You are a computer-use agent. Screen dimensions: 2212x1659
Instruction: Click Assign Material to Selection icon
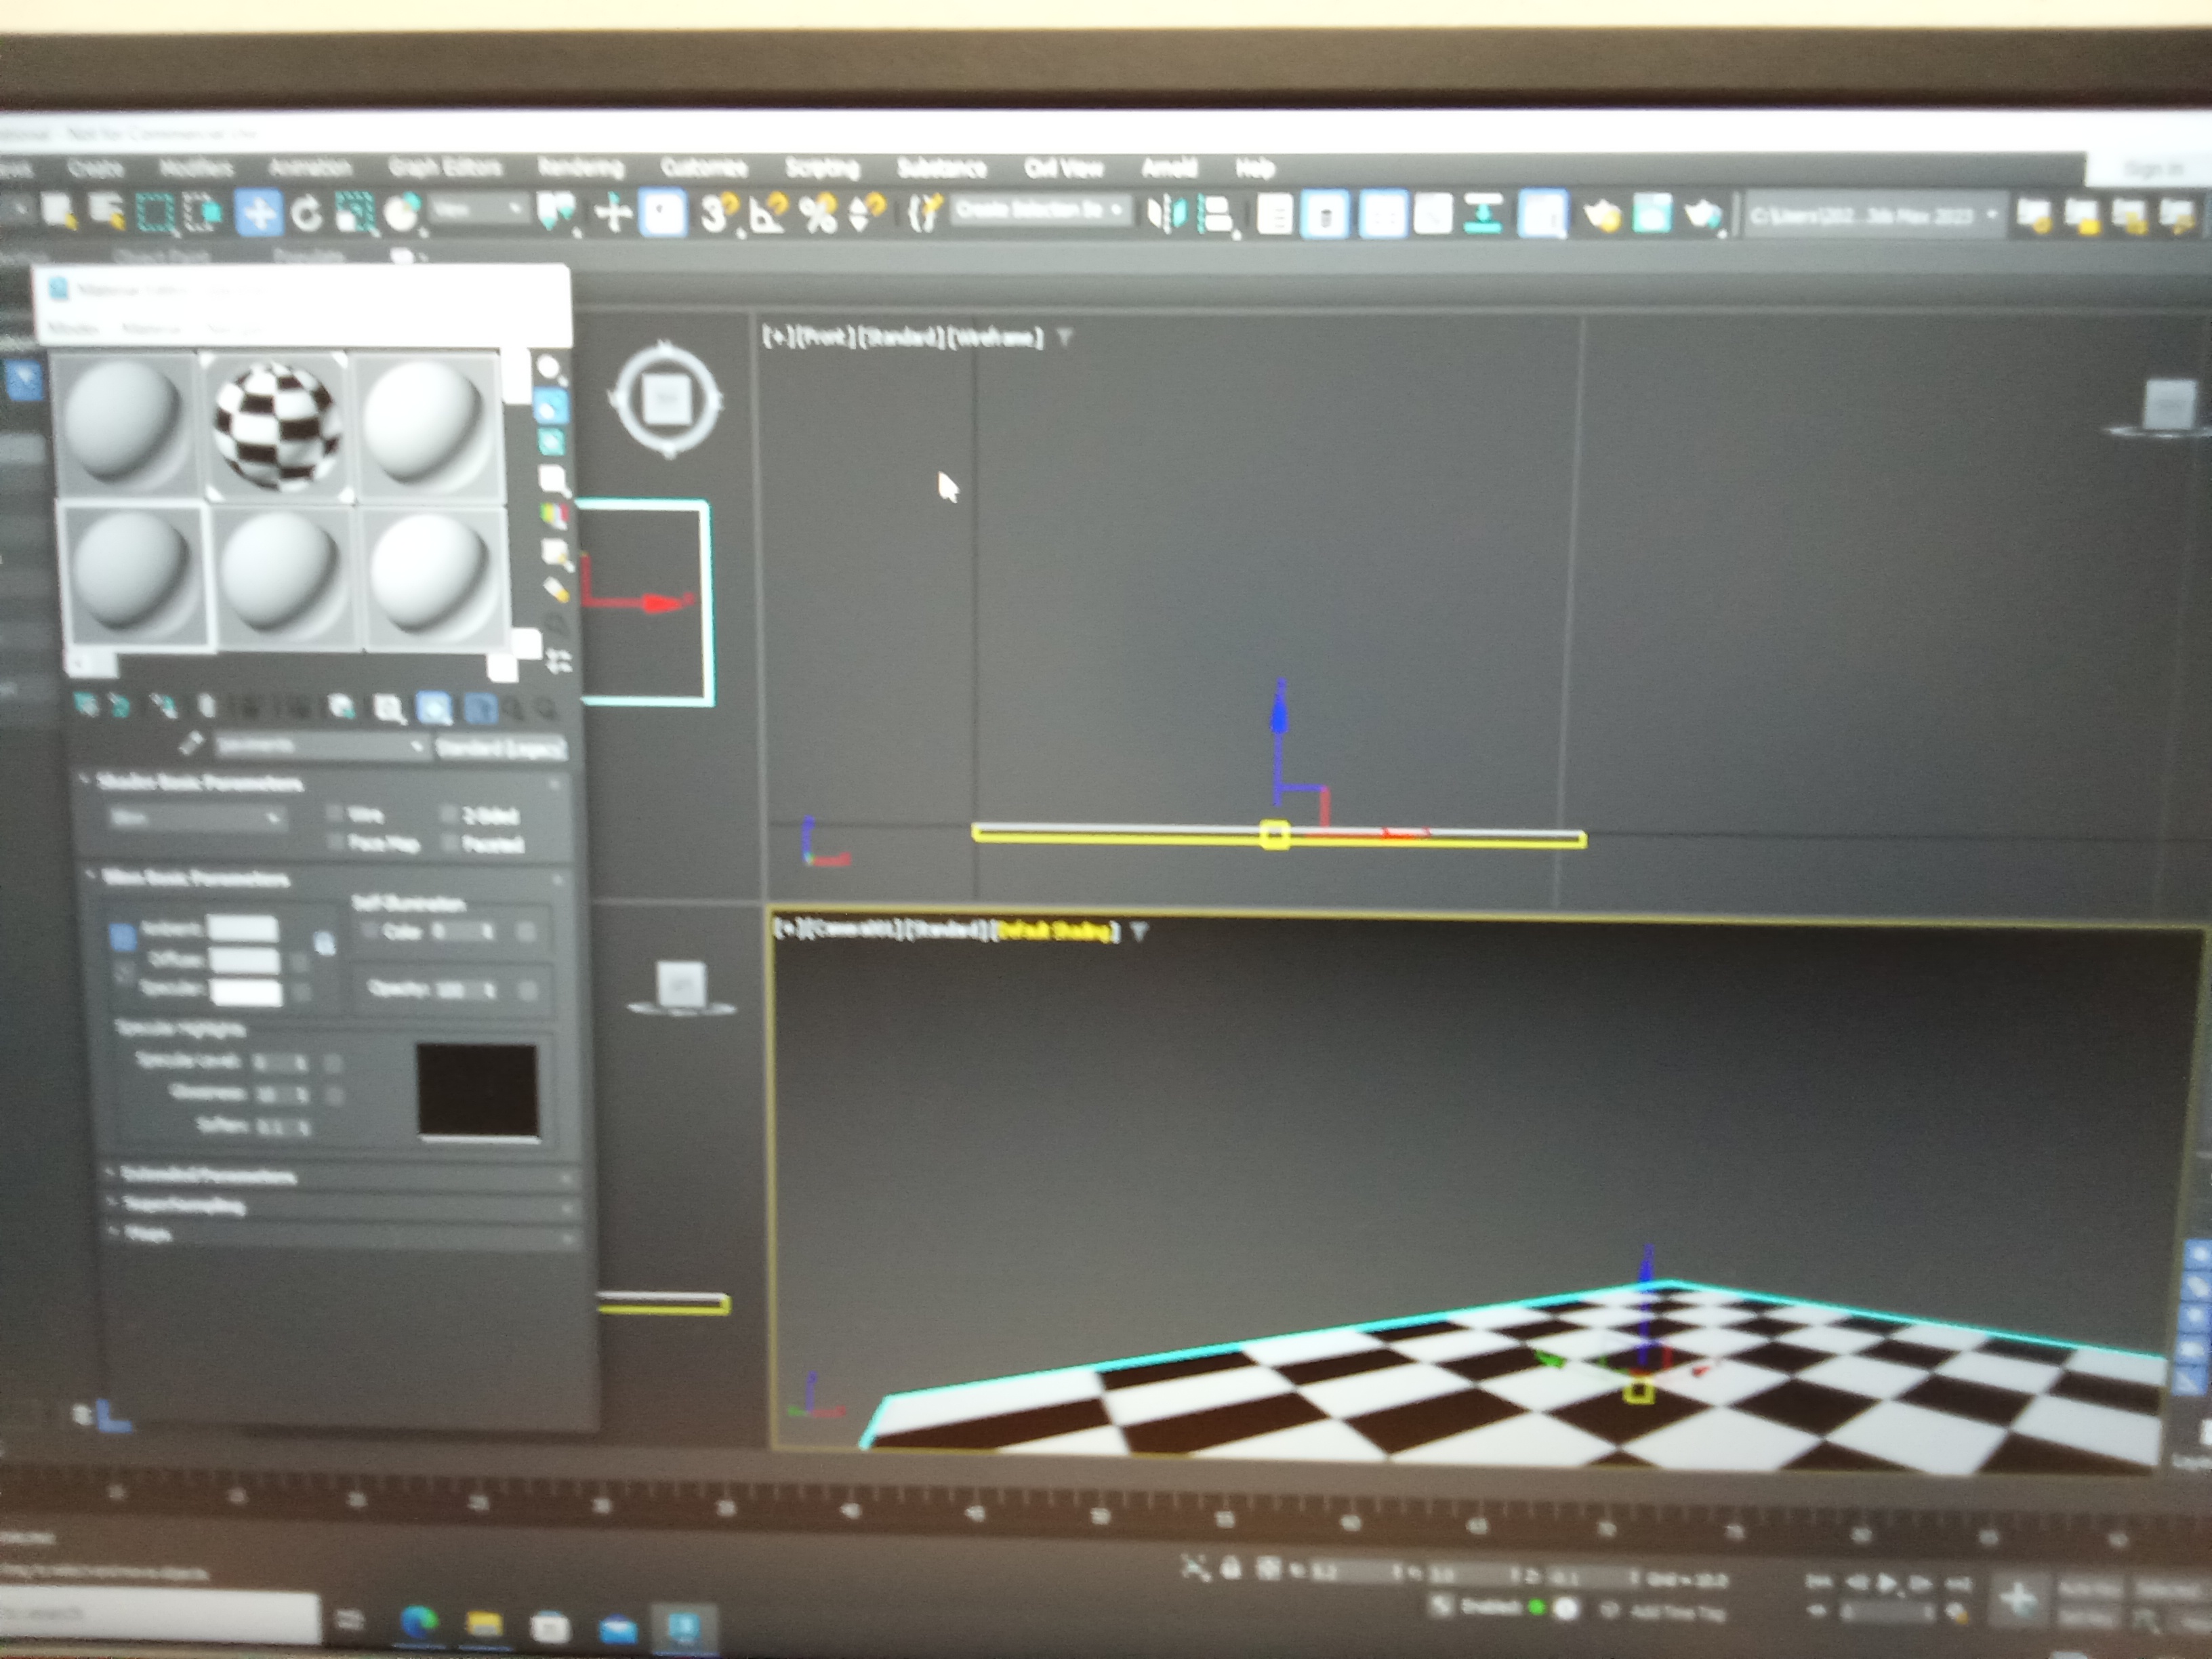point(164,707)
